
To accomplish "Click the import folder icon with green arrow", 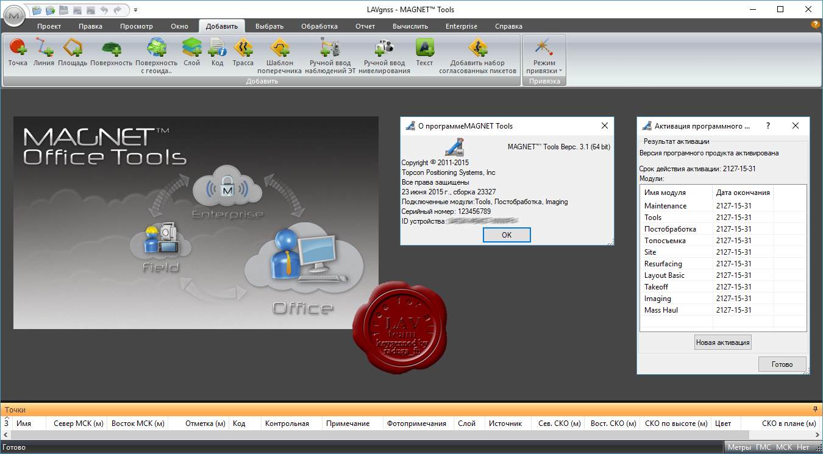I will pos(51,10).
